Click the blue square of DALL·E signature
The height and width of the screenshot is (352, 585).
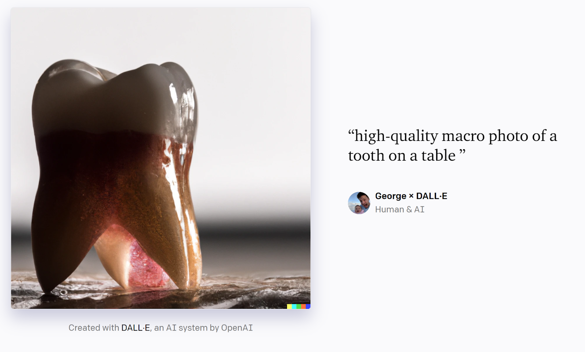(x=308, y=306)
